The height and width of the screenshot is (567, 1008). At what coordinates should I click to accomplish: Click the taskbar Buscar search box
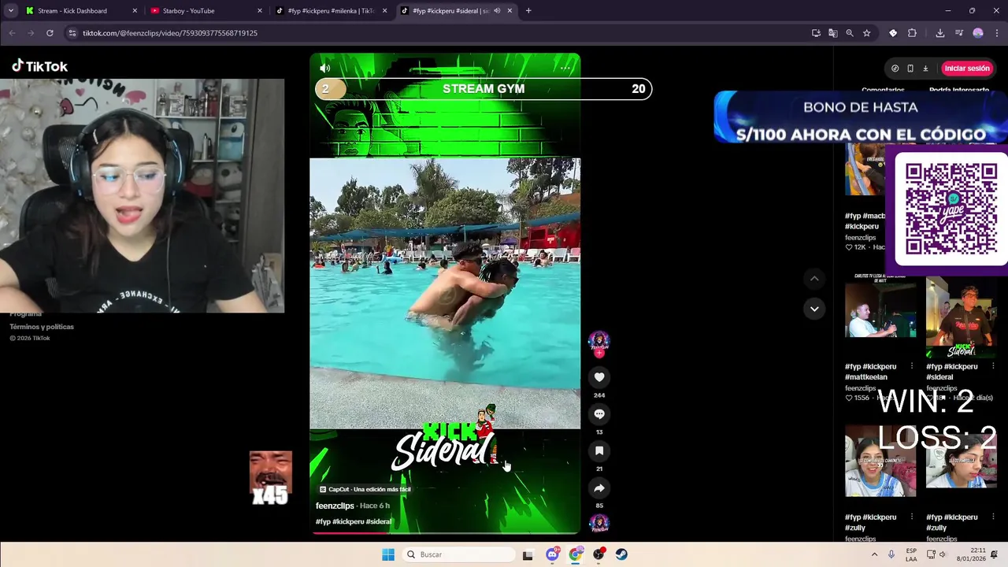pyautogui.click(x=458, y=554)
